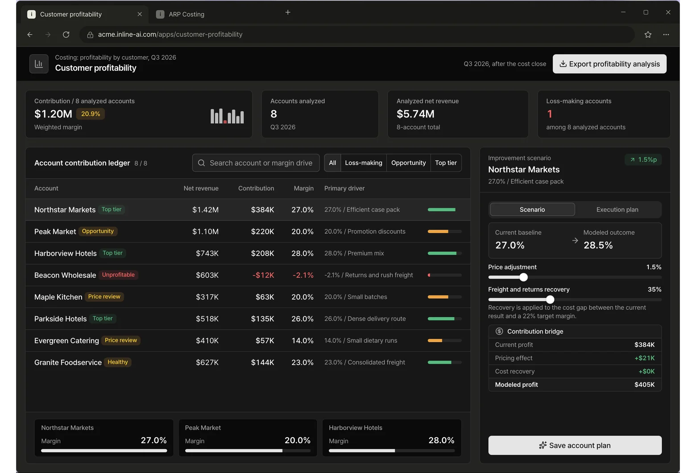The width and height of the screenshot is (696, 473).
Task: Open the browser three-dot menu
Action: pyautogui.click(x=666, y=34)
